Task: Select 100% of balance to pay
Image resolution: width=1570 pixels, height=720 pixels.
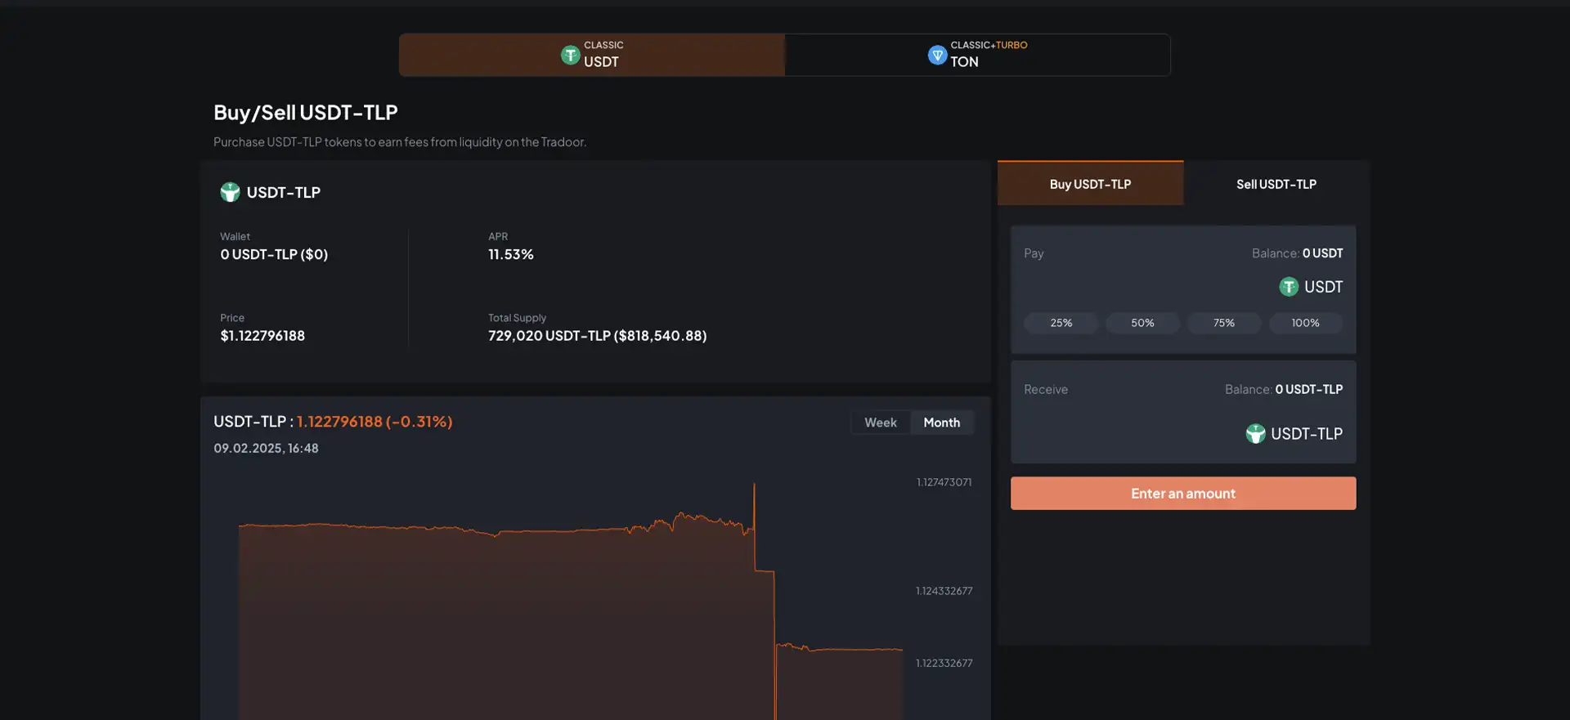Action: pyautogui.click(x=1305, y=323)
